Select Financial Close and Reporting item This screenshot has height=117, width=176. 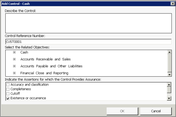(x=44, y=73)
